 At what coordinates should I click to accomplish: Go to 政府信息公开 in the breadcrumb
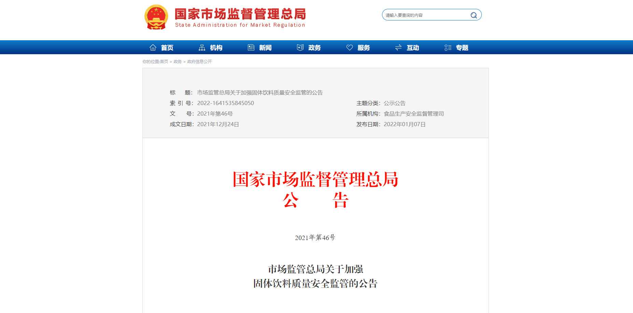point(199,62)
